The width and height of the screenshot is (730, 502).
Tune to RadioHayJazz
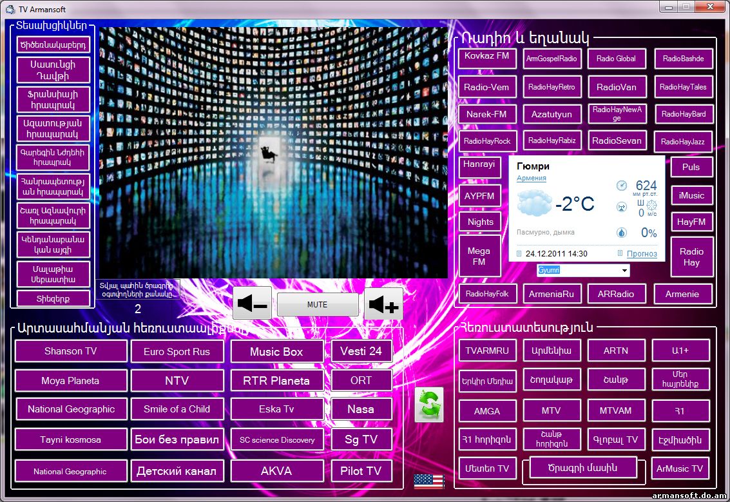click(683, 142)
